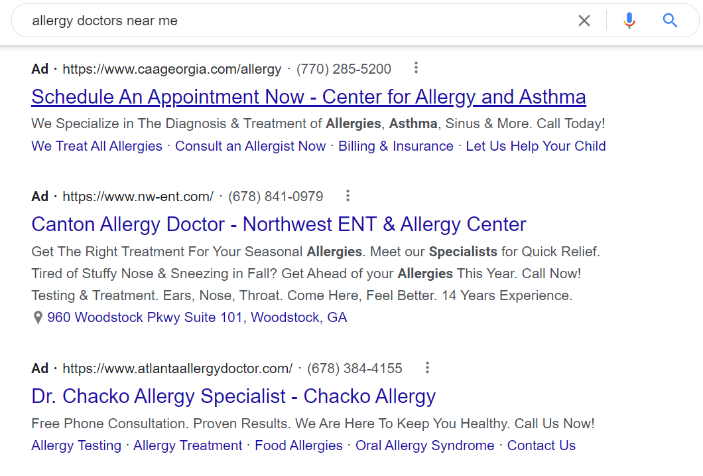Screen dimensions: 703x476
Task: Select the Consult an Allergist Now sitelink
Action: (250, 146)
